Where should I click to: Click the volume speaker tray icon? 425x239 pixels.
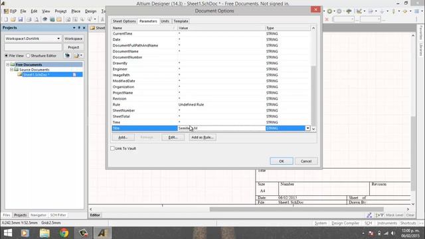point(393,233)
